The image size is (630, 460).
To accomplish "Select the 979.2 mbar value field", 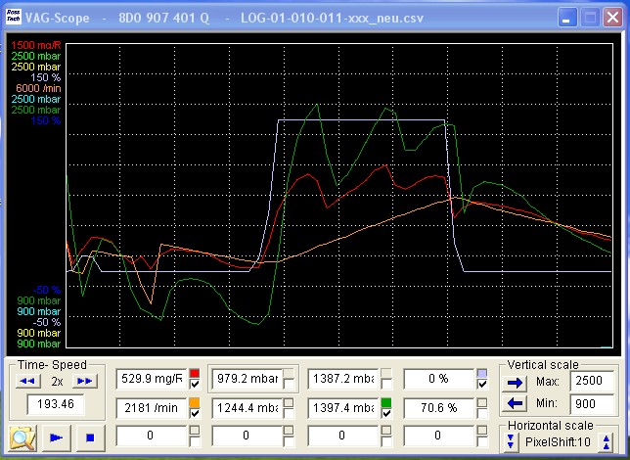I will click(x=247, y=379).
